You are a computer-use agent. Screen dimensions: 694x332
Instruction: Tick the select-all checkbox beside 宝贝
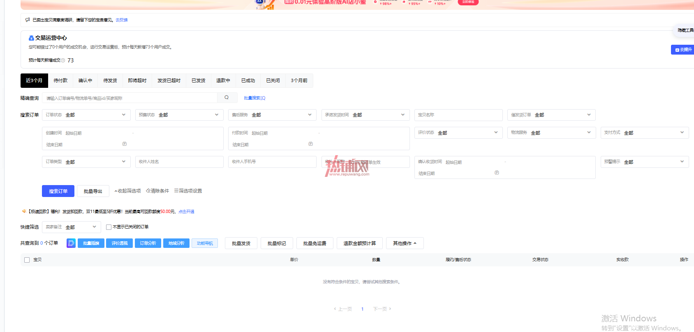[x=27, y=260]
